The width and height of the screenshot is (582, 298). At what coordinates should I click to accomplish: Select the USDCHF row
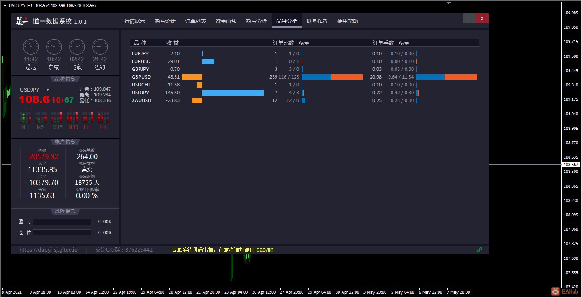pos(305,85)
